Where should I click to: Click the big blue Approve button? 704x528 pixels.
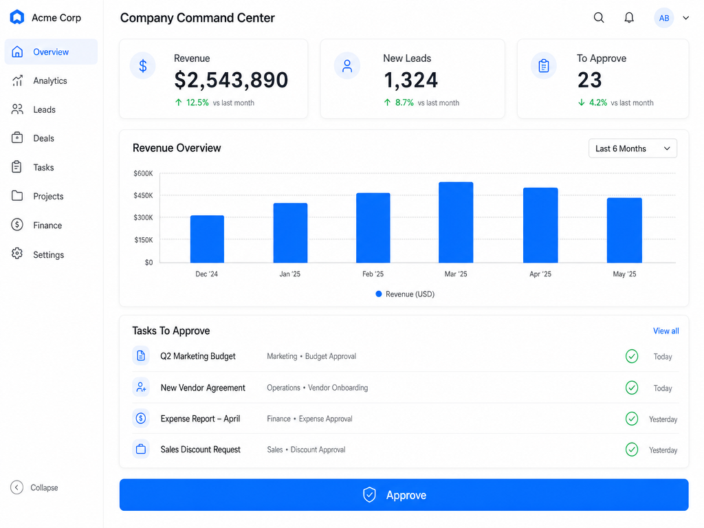[404, 495]
